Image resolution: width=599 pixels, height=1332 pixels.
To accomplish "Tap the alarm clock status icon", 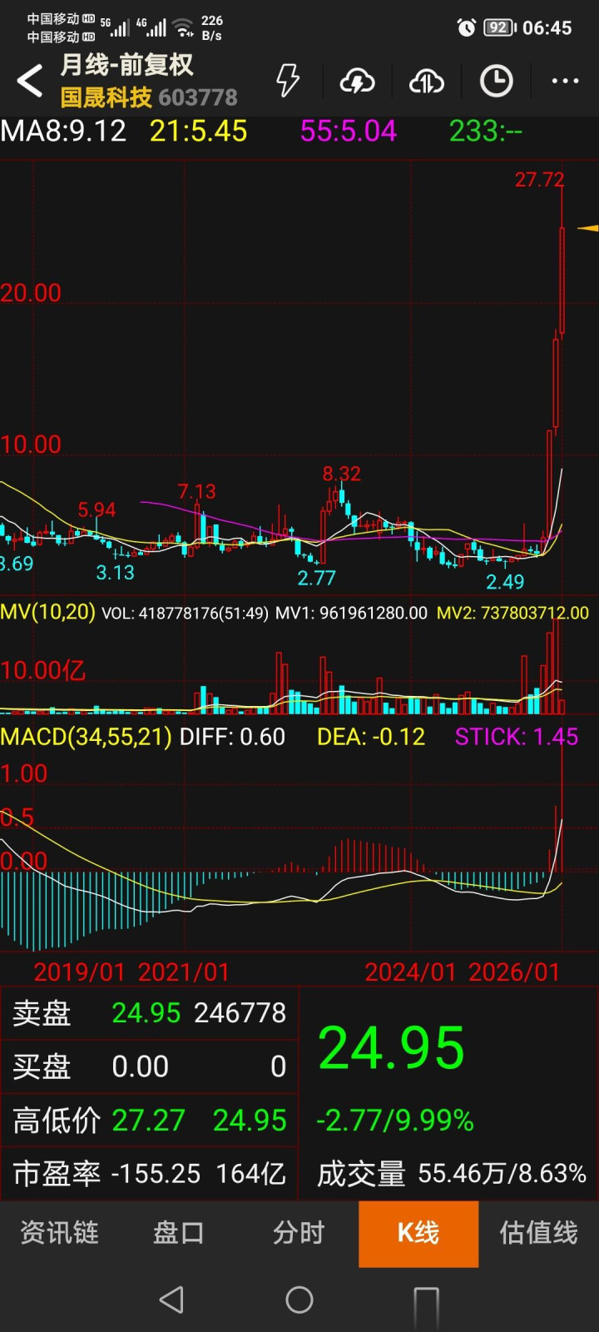I will pos(467,27).
